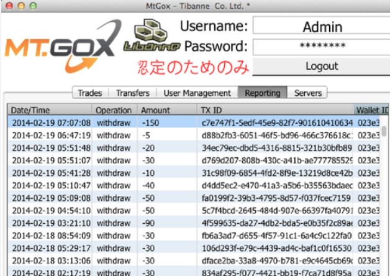Click the Tibanne cube logo
The height and width of the screenshot is (276, 390).
tap(152, 35)
